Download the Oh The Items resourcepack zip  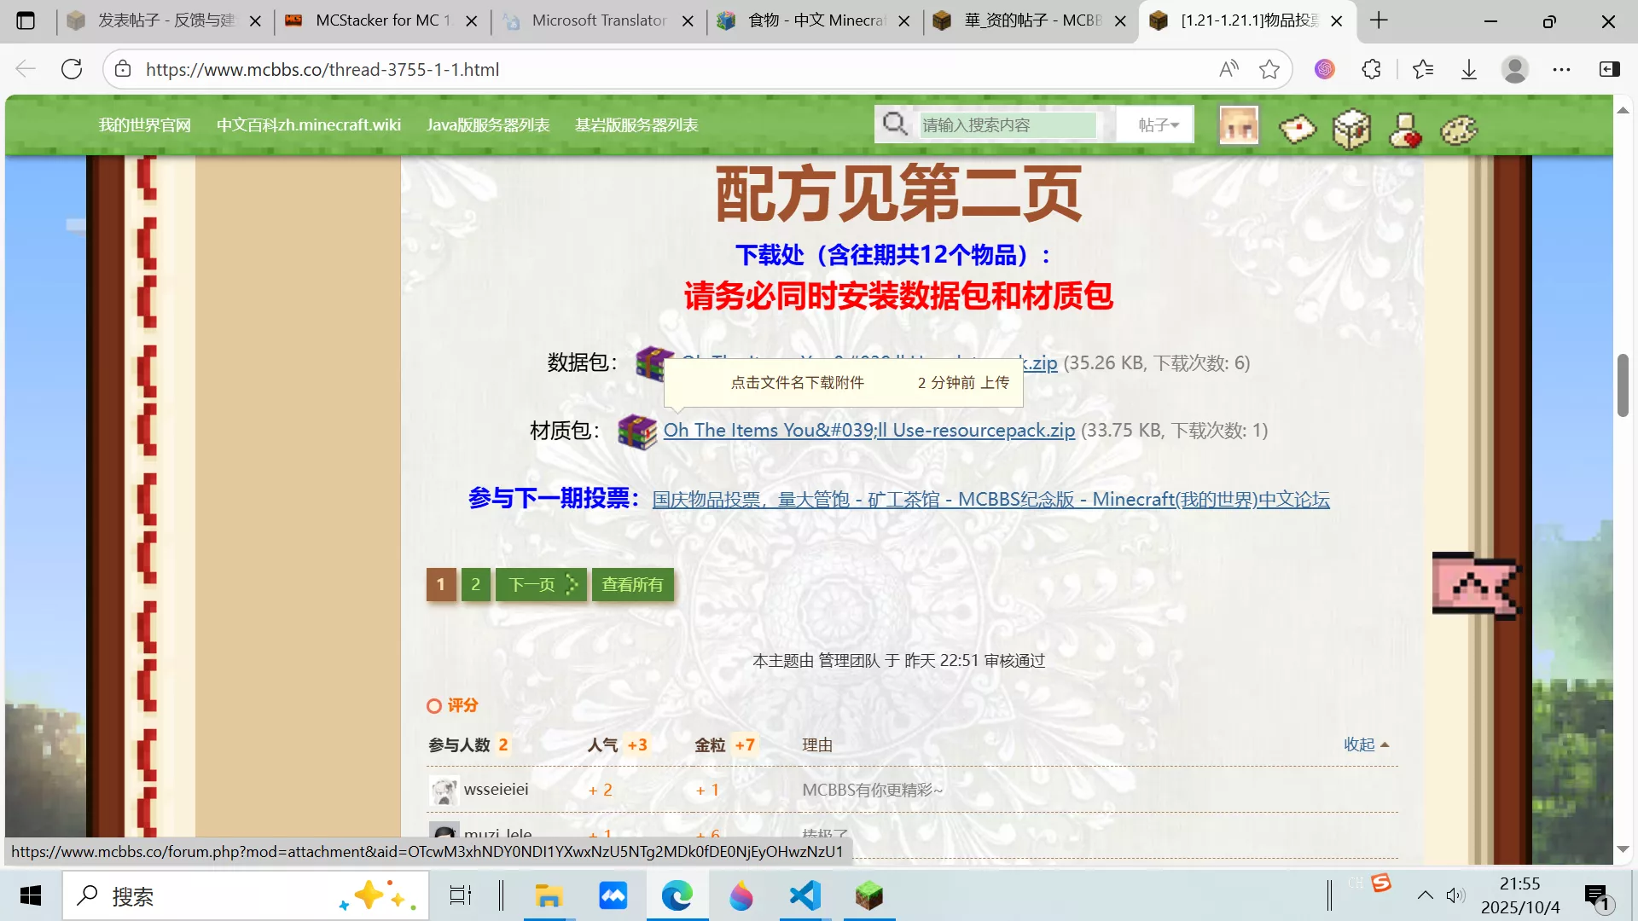point(868,431)
